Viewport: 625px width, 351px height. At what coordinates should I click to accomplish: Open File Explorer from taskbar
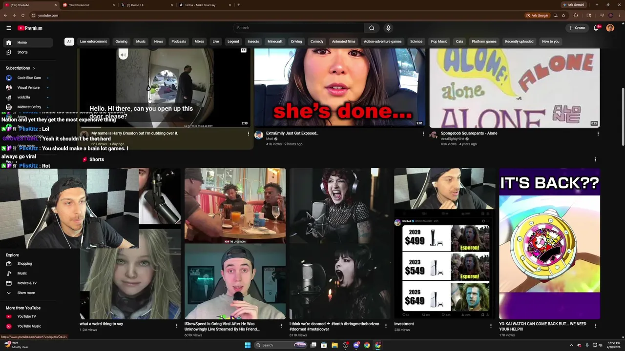(x=334, y=345)
